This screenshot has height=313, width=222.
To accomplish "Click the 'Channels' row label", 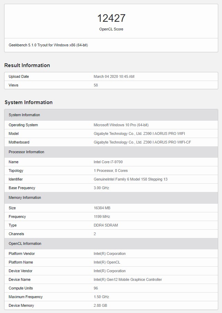I will coord(16,234).
